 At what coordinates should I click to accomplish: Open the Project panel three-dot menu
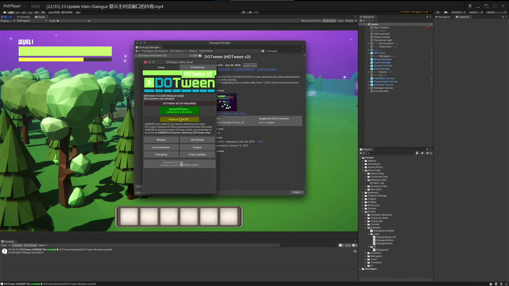coord(431,149)
